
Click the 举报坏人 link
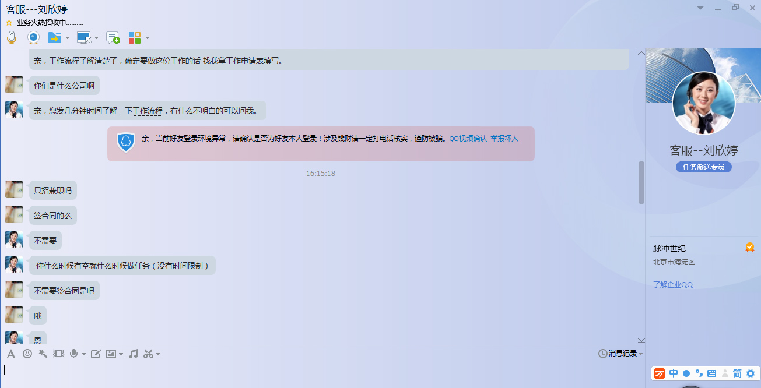tap(504, 139)
